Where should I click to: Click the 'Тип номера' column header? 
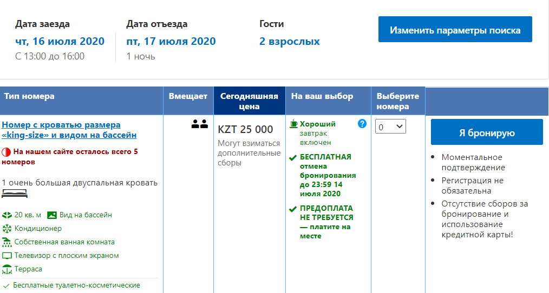pyautogui.click(x=29, y=97)
